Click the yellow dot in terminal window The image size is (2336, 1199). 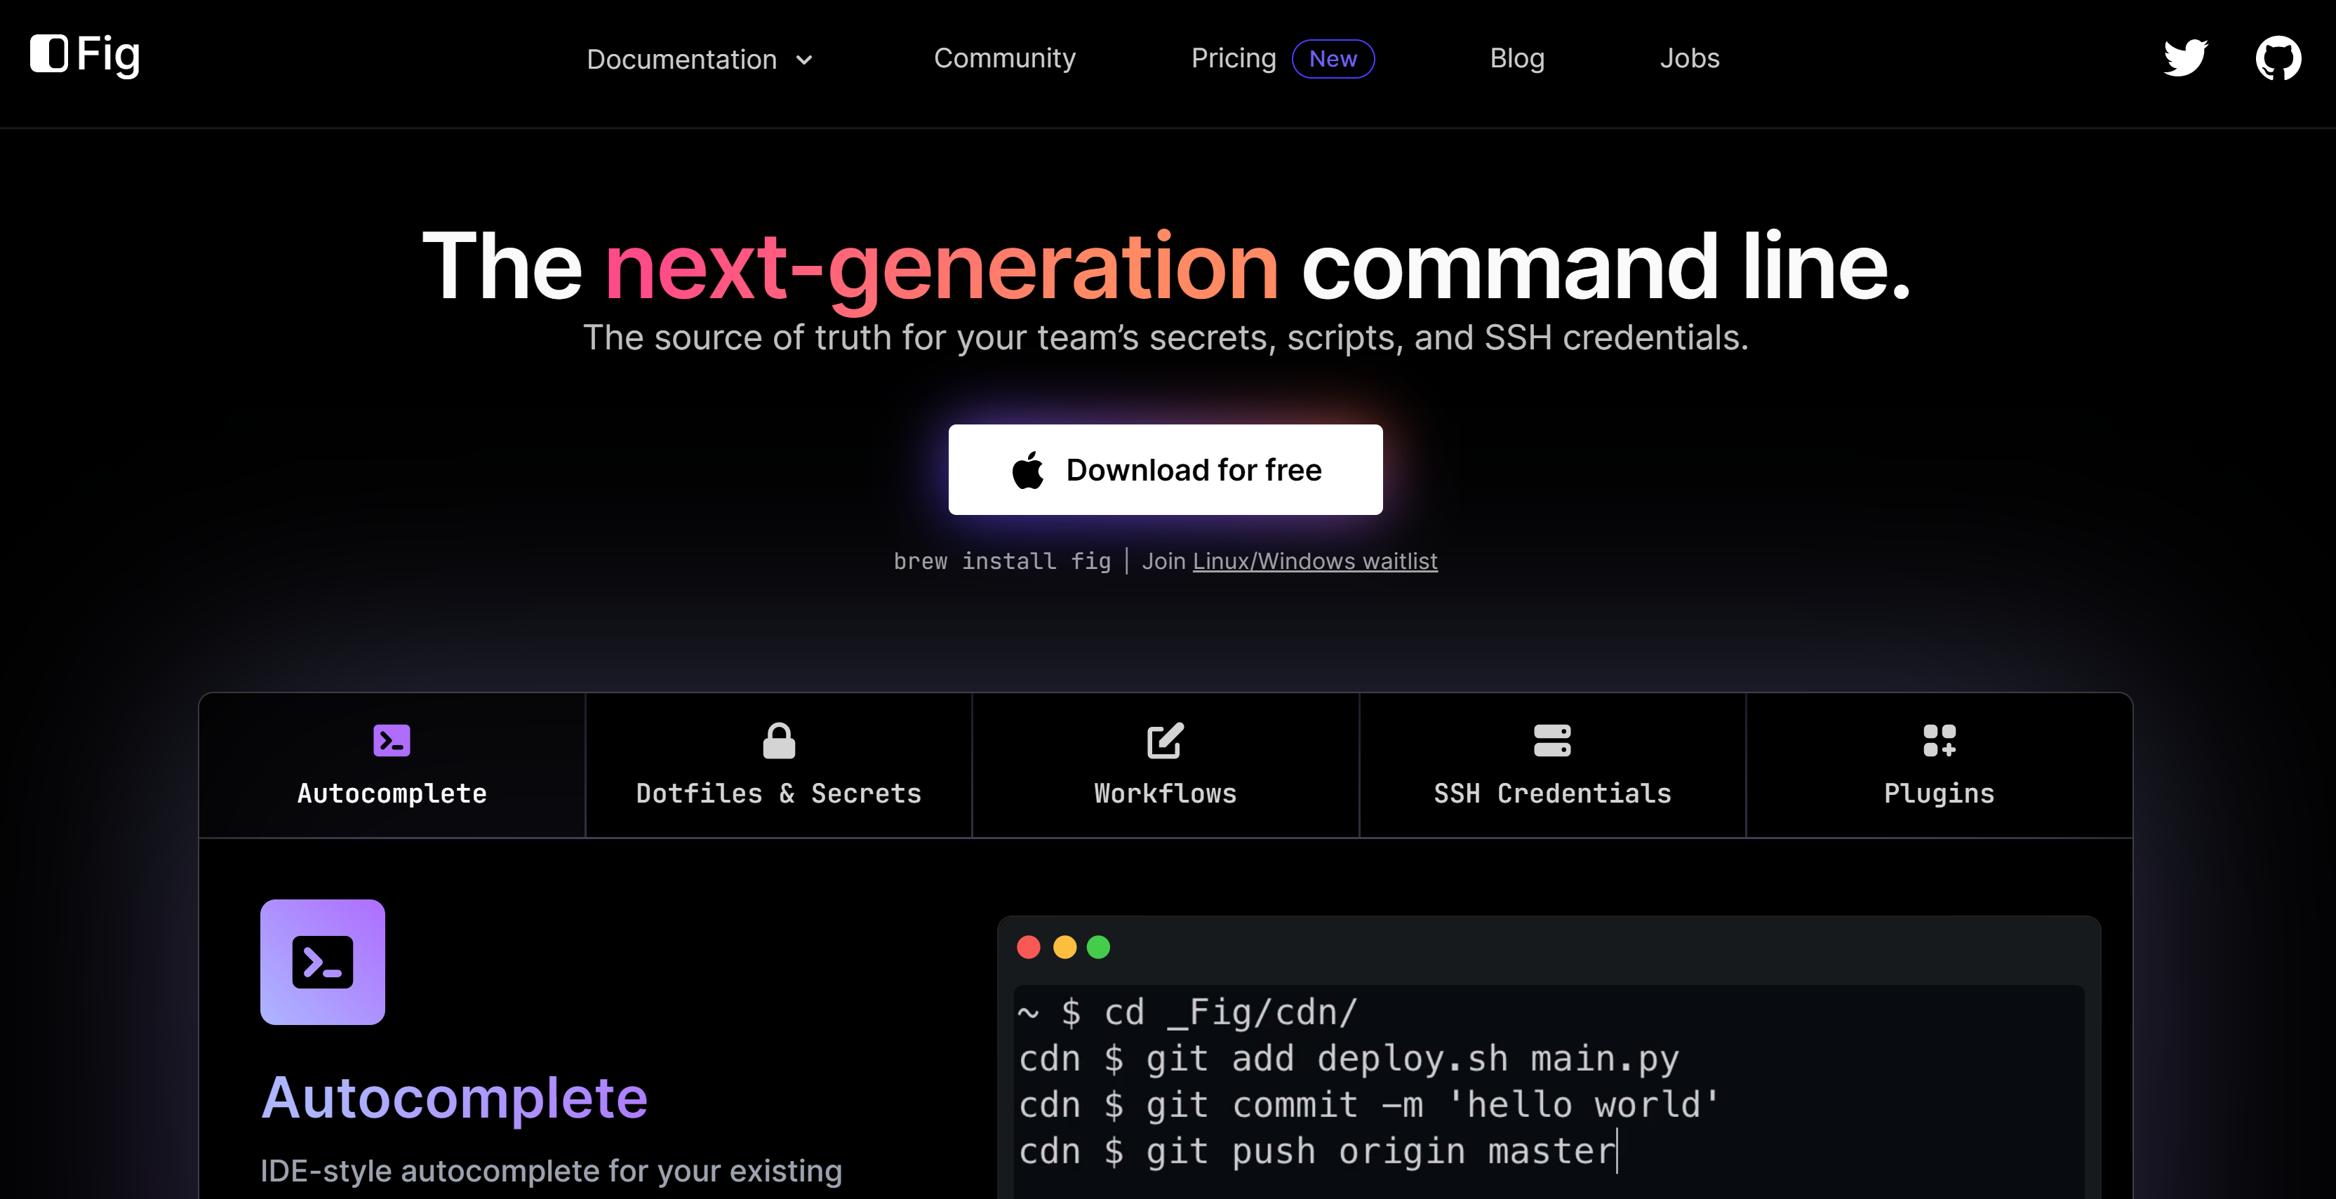[1064, 947]
